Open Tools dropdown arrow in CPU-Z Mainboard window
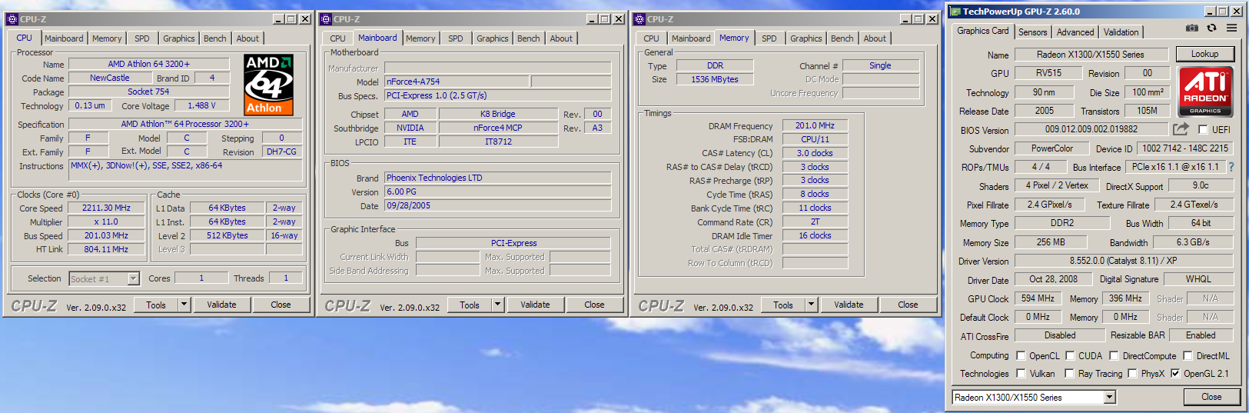1249x413 pixels. 498,305
